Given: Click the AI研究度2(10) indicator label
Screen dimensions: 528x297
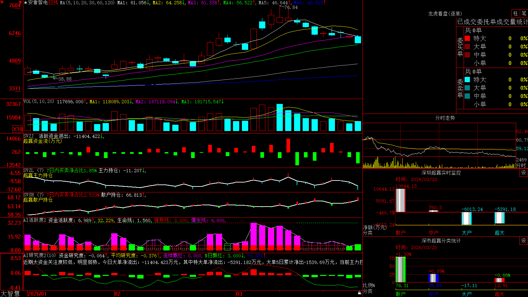Looking at the screenshot, I should pyautogui.click(x=40, y=255).
